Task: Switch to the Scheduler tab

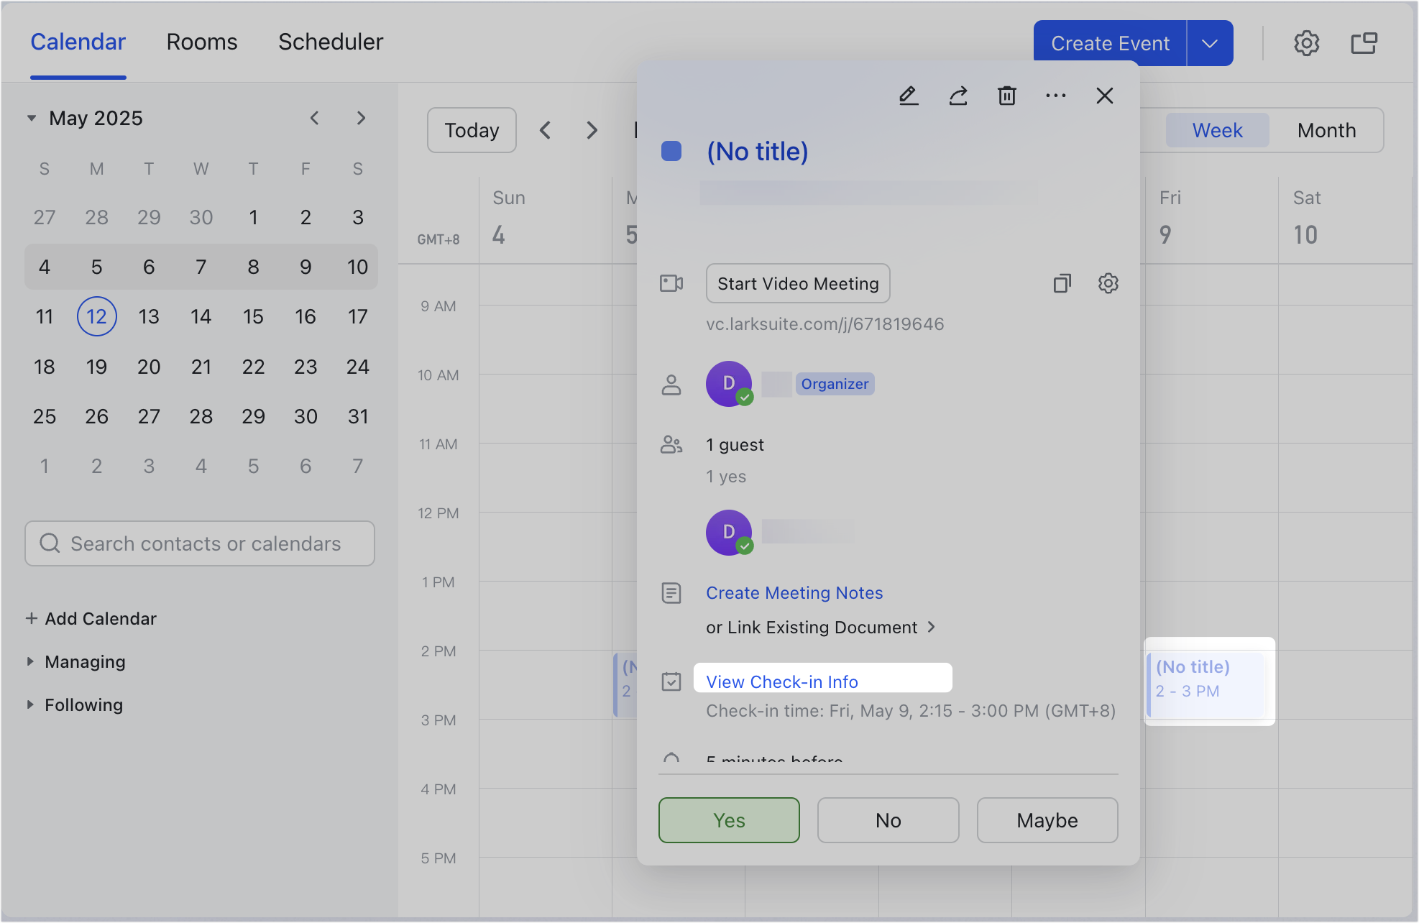Action: 331,42
